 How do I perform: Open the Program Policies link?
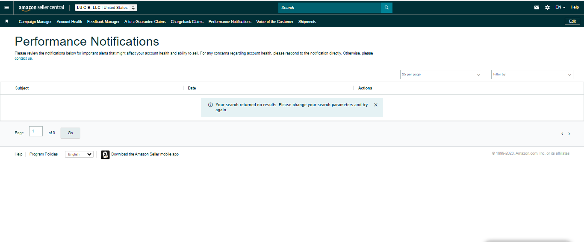point(44,154)
